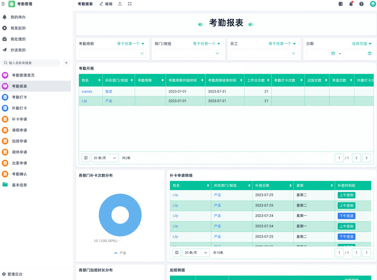This screenshot has width=377, height=280.
Task: Click the 编辑 button in toolbar
Action: pos(106,4)
